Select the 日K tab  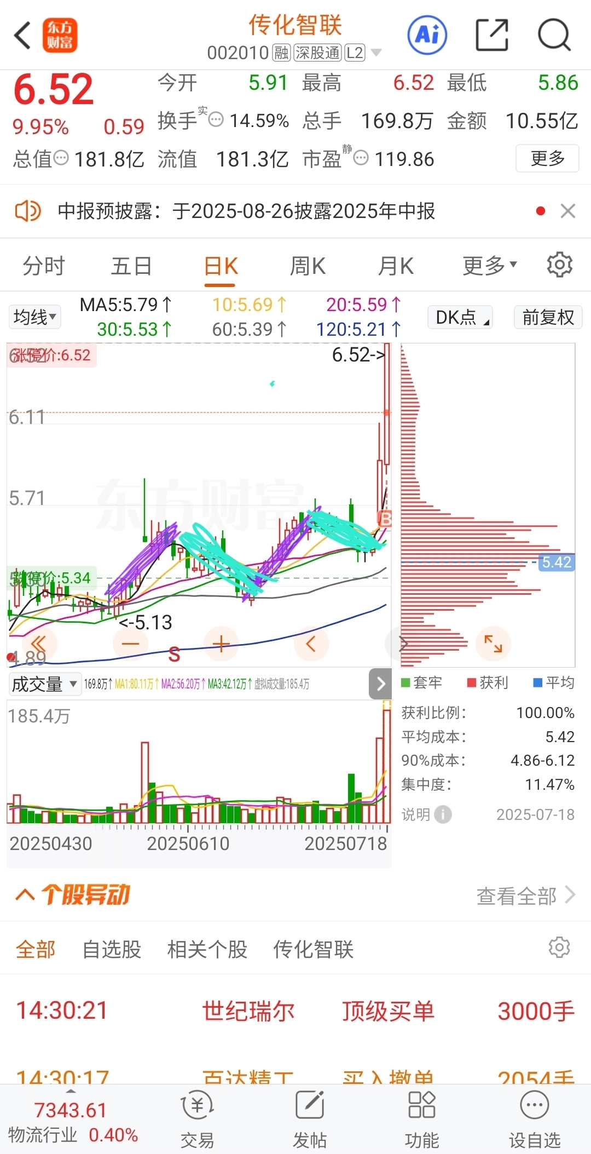221,267
